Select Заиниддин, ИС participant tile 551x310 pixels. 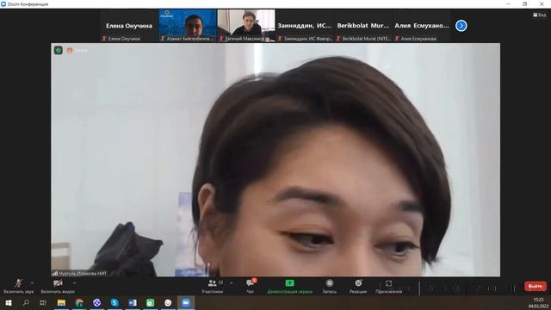pyautogui.click(x=305, y=26)
